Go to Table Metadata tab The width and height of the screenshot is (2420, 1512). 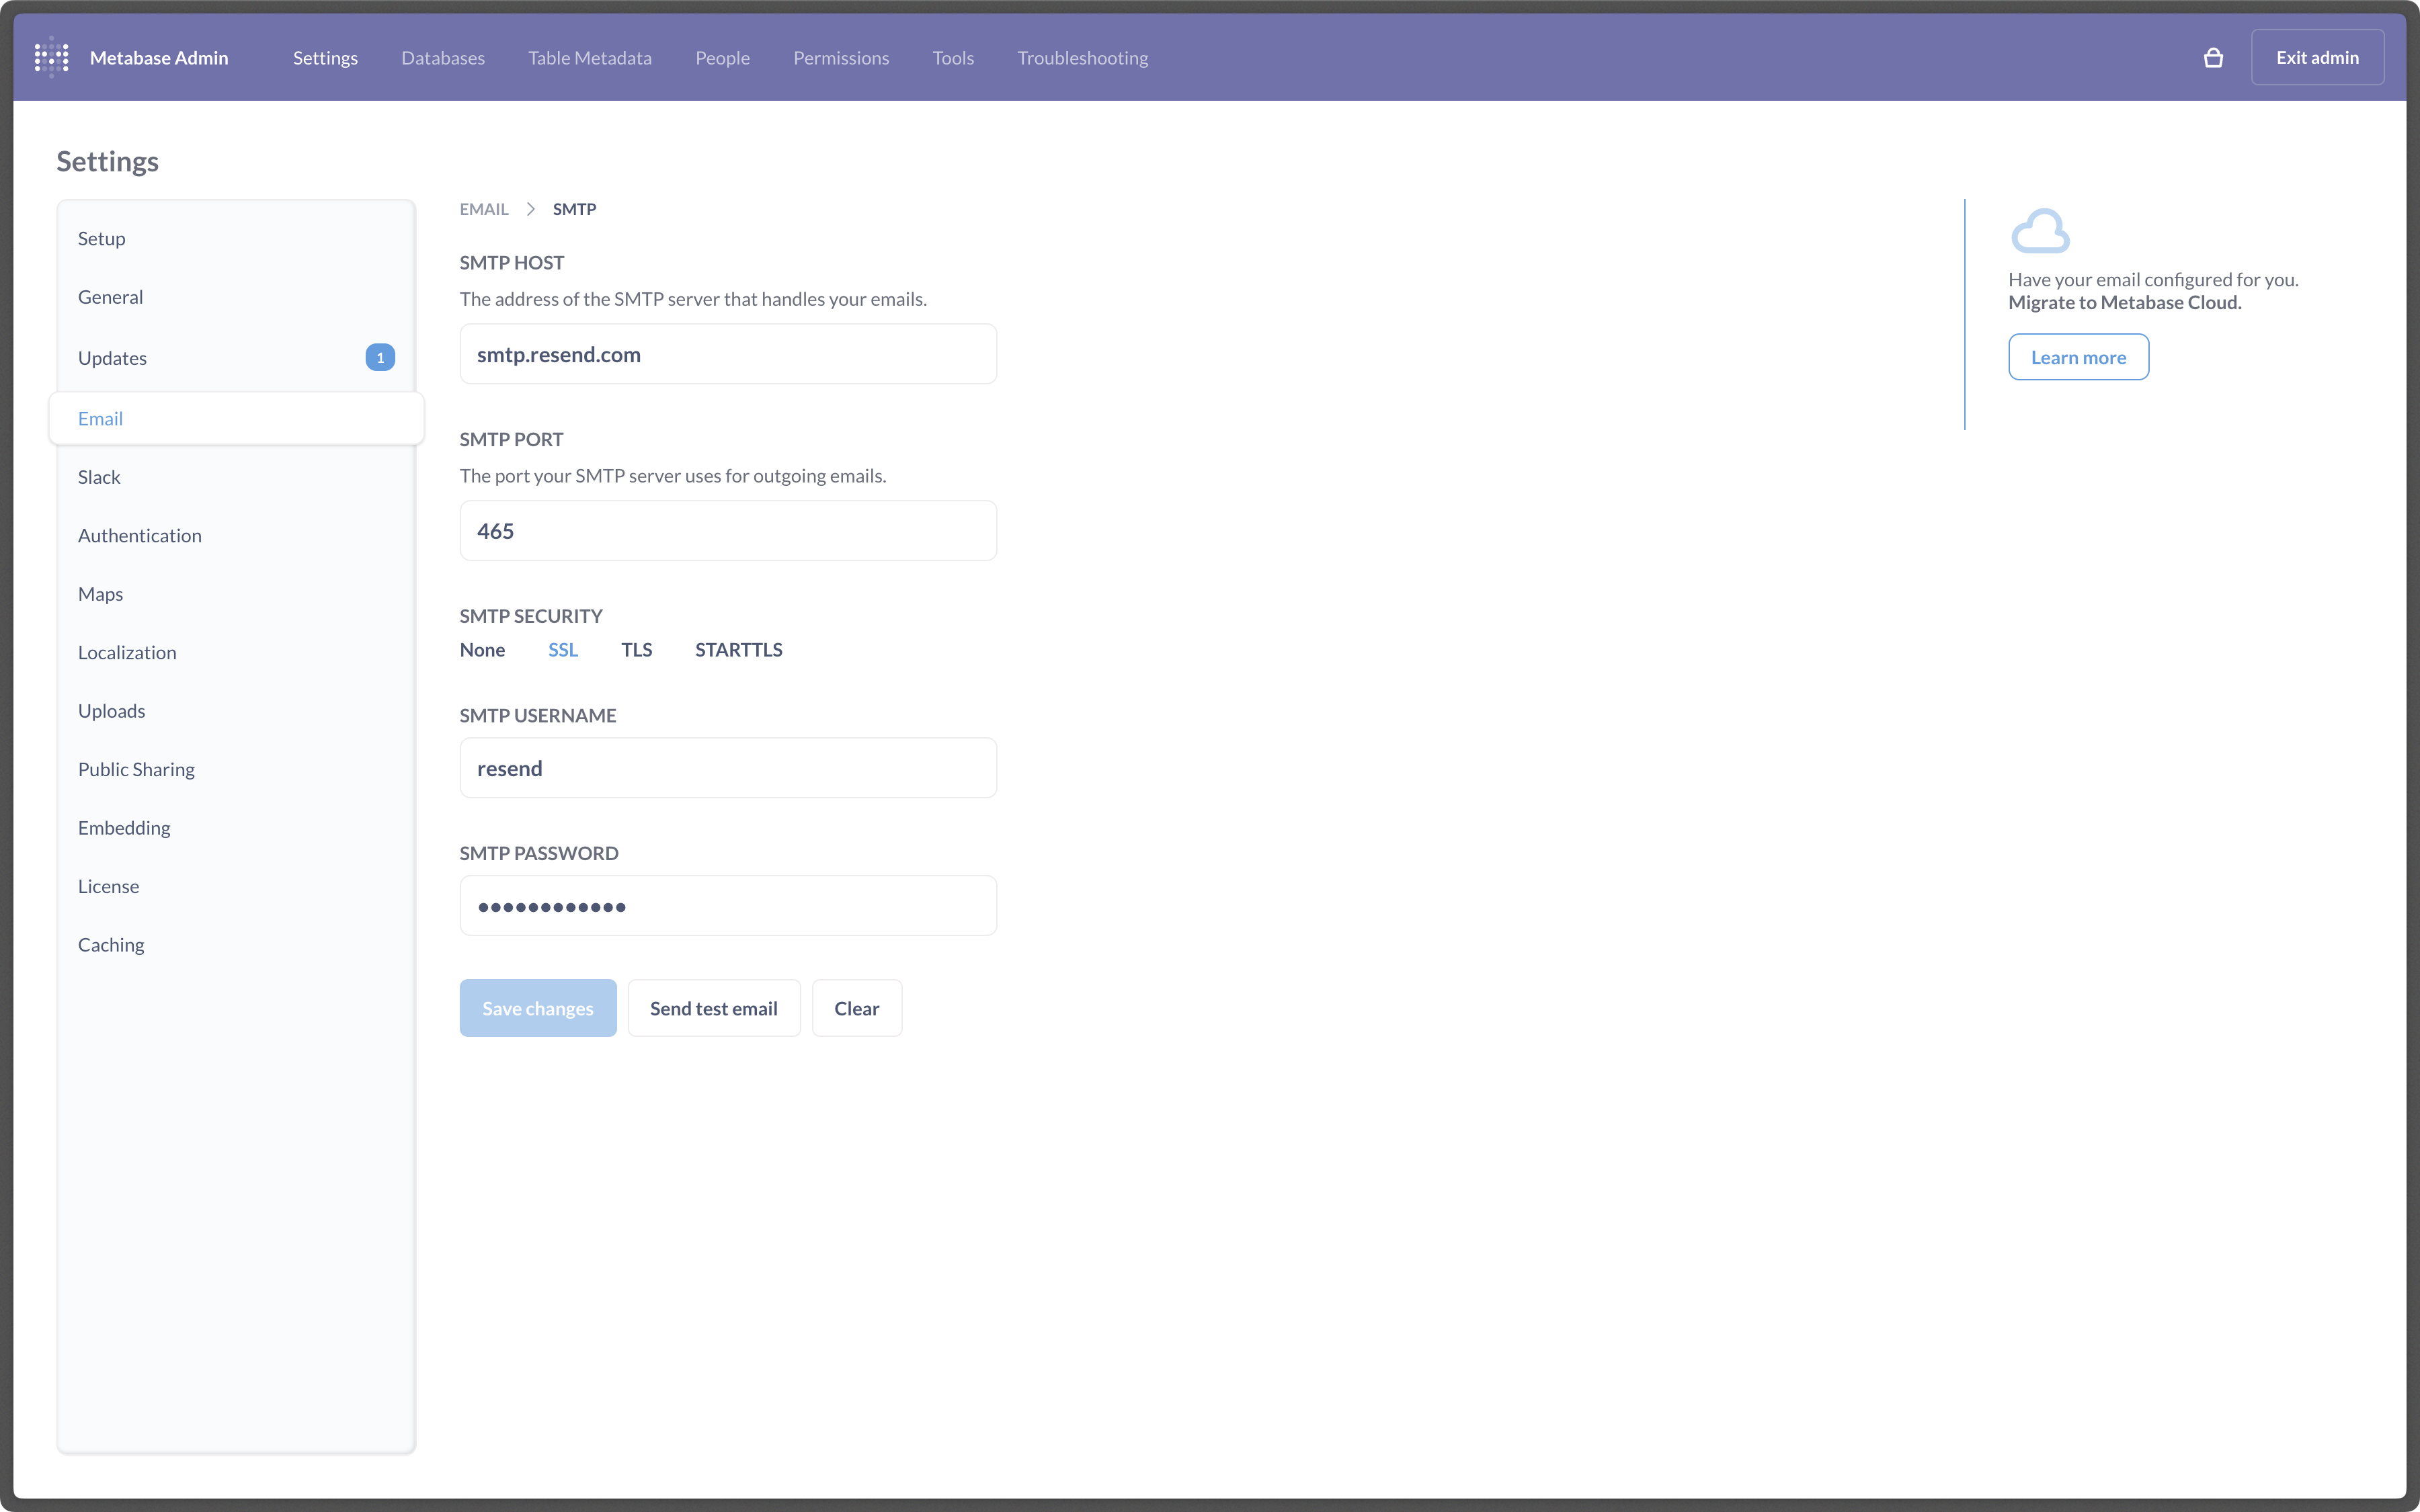590,58
